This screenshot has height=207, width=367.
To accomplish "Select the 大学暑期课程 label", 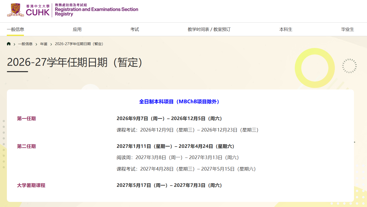I will point(31,185).
